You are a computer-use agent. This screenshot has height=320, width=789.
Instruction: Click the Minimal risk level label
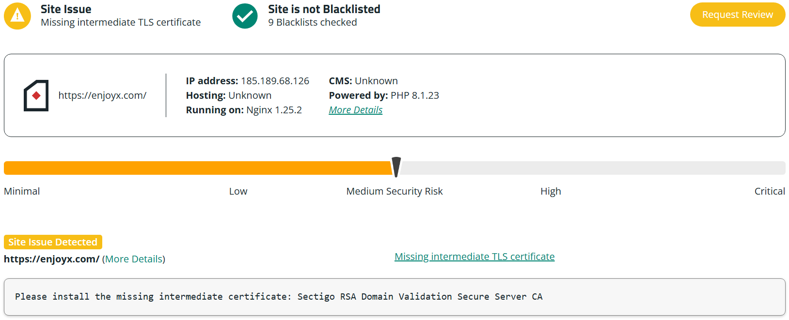22,191
